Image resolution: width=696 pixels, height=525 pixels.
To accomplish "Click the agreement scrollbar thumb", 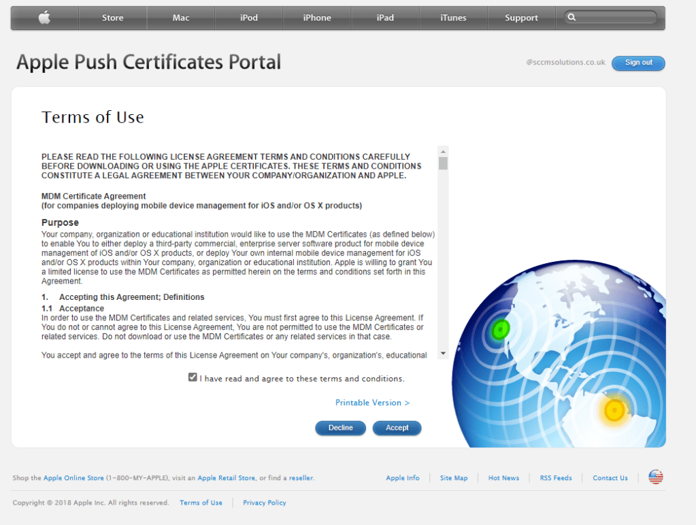I will [443, 163].
